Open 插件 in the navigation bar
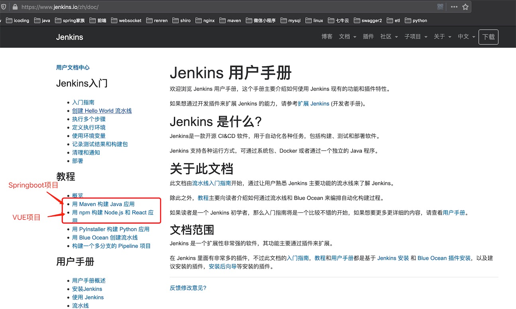 click(x=368, y=37)
